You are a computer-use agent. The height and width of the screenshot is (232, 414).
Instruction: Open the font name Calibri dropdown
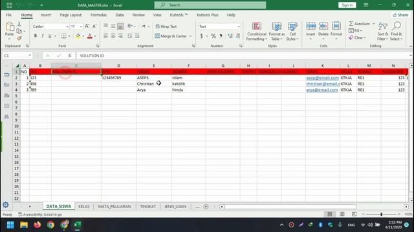[x=67, y=26]
